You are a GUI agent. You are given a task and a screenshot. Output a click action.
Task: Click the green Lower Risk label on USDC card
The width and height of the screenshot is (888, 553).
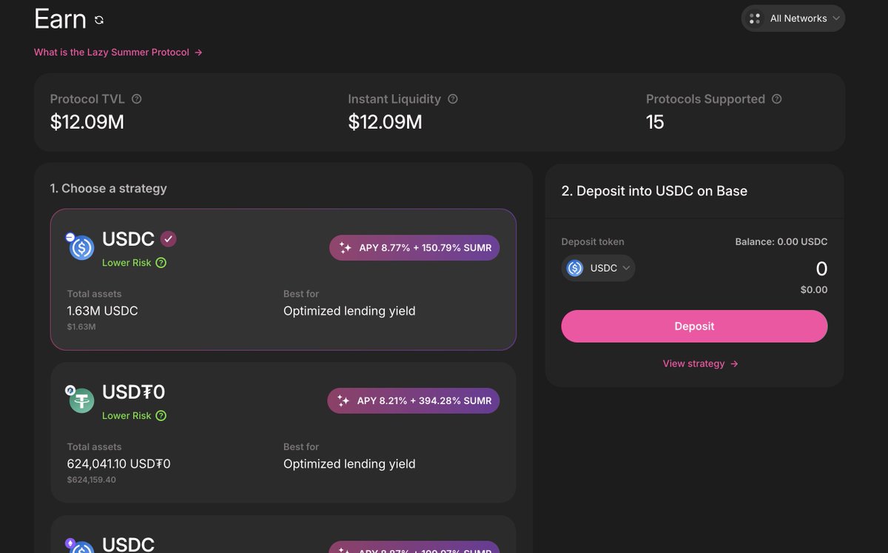(127, 263)
